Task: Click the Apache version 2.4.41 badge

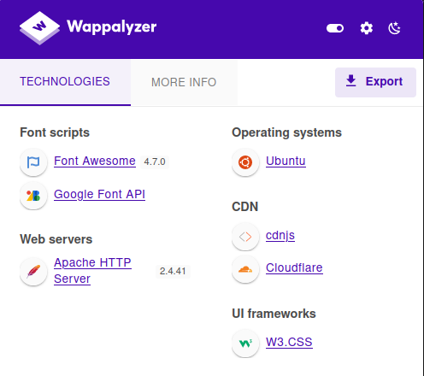Action: pos(173,271)
